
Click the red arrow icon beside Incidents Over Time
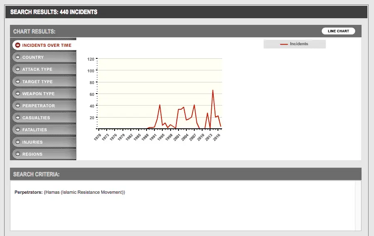(x=18, y=45)
